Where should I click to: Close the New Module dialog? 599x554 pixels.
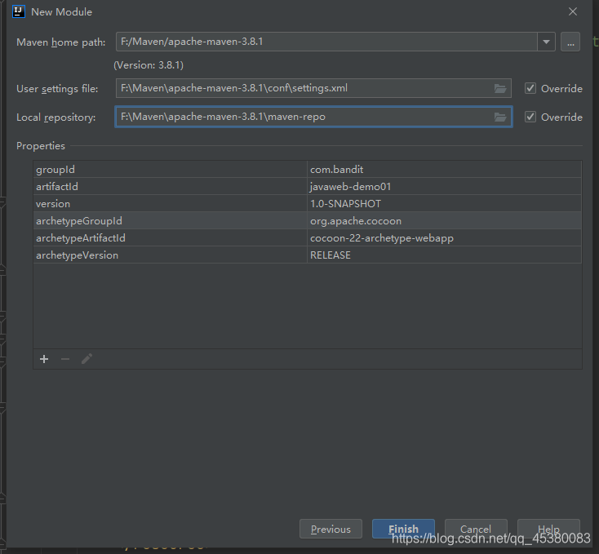coord(573,12)
